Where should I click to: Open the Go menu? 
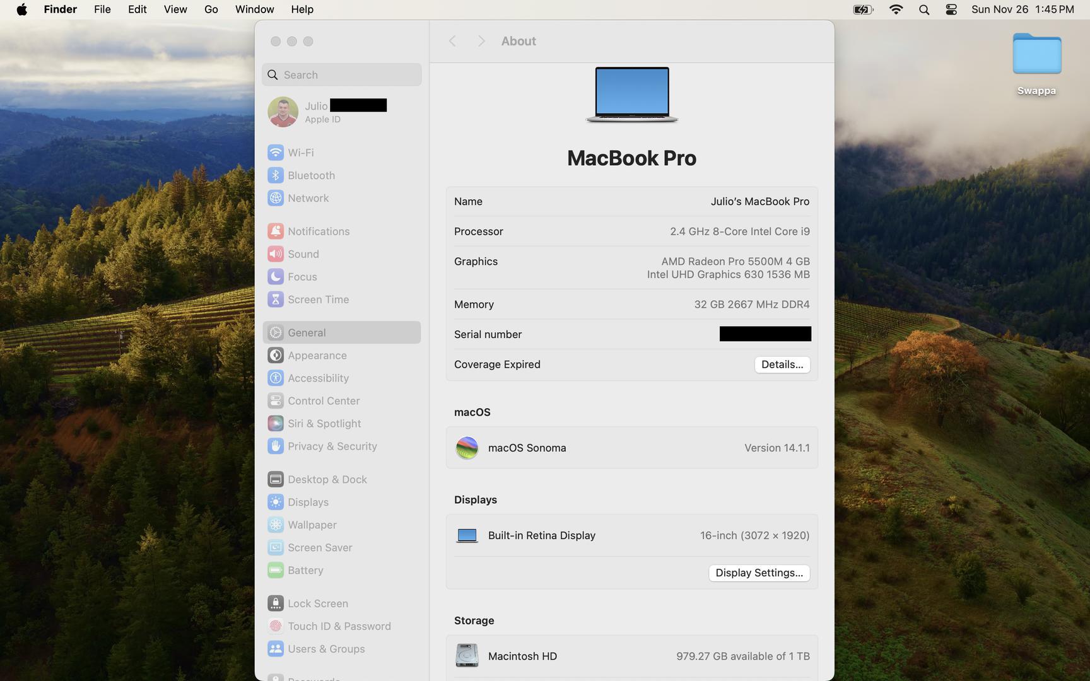tap(211, 9)
